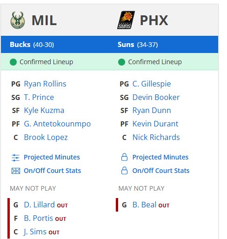This screenshot has width=227, height=239.
Task: Open the PHX team abbreviation header
Action: pos(154,20)
